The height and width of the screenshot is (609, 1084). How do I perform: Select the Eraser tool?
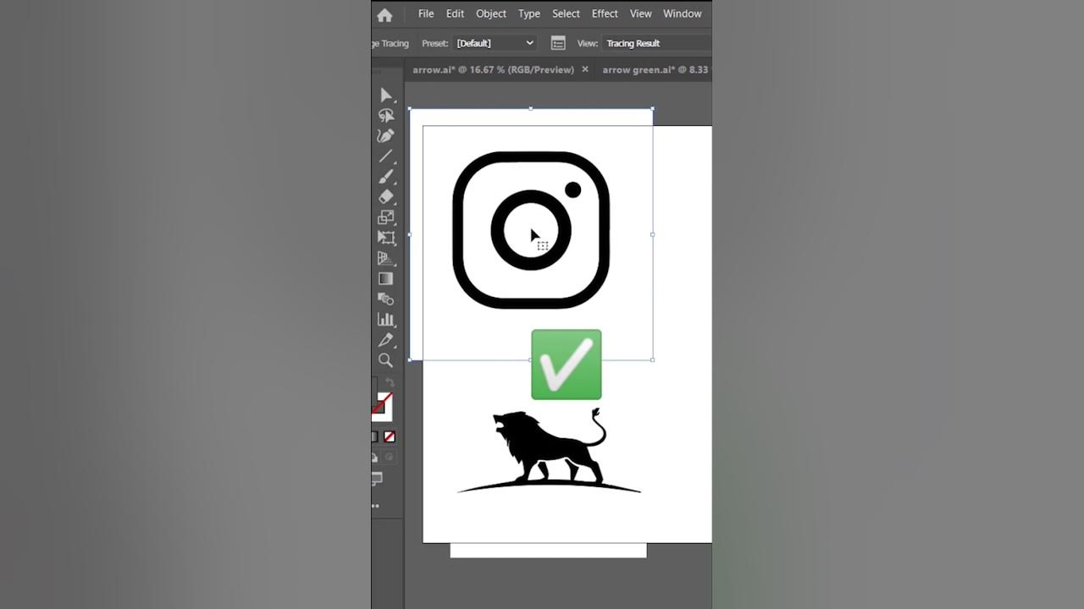(386, 197)
